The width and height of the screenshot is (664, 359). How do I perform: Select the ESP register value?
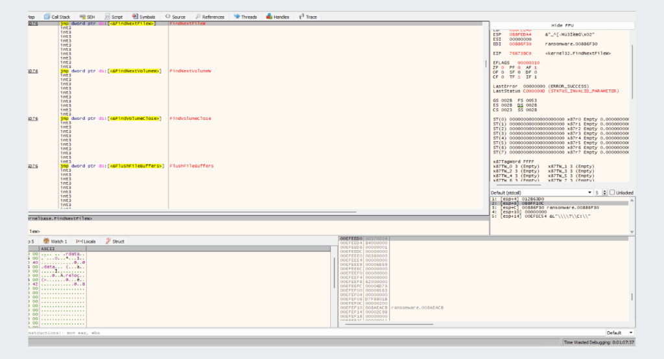click(520, 35)
